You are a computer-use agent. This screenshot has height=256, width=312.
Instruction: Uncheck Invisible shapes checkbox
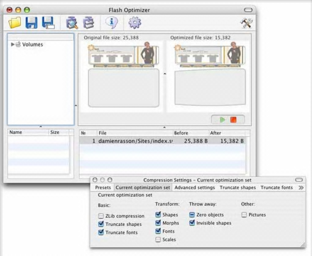[x=192, y=223]
